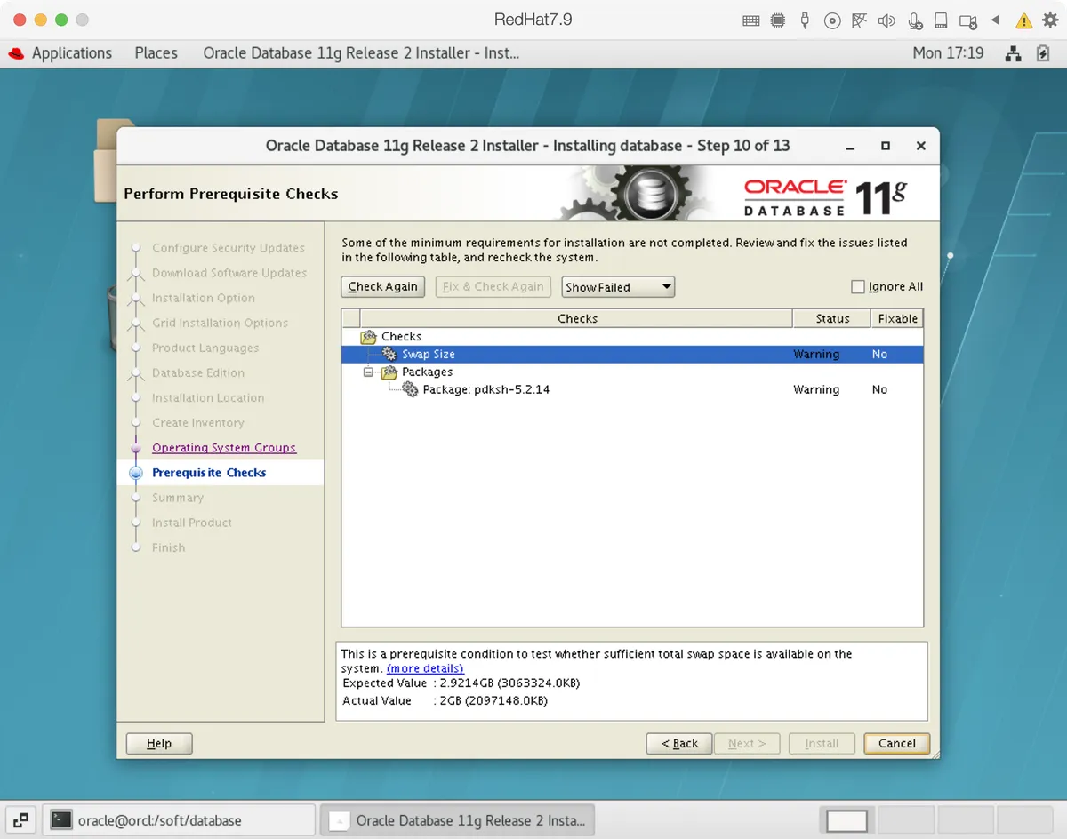Image resolution: width=1067 pixels, height=839 pixels.
Task: Click the Checks folder icon in results tree
Action: (367, 336)
